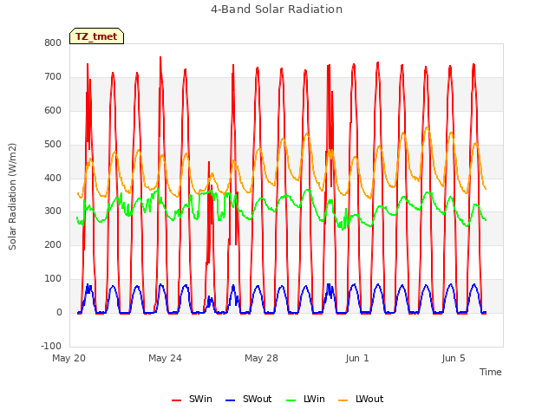Click the May 20 x-axis tick label

point(69,358)
